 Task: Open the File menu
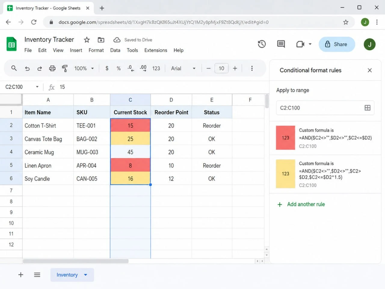(28, 50)
